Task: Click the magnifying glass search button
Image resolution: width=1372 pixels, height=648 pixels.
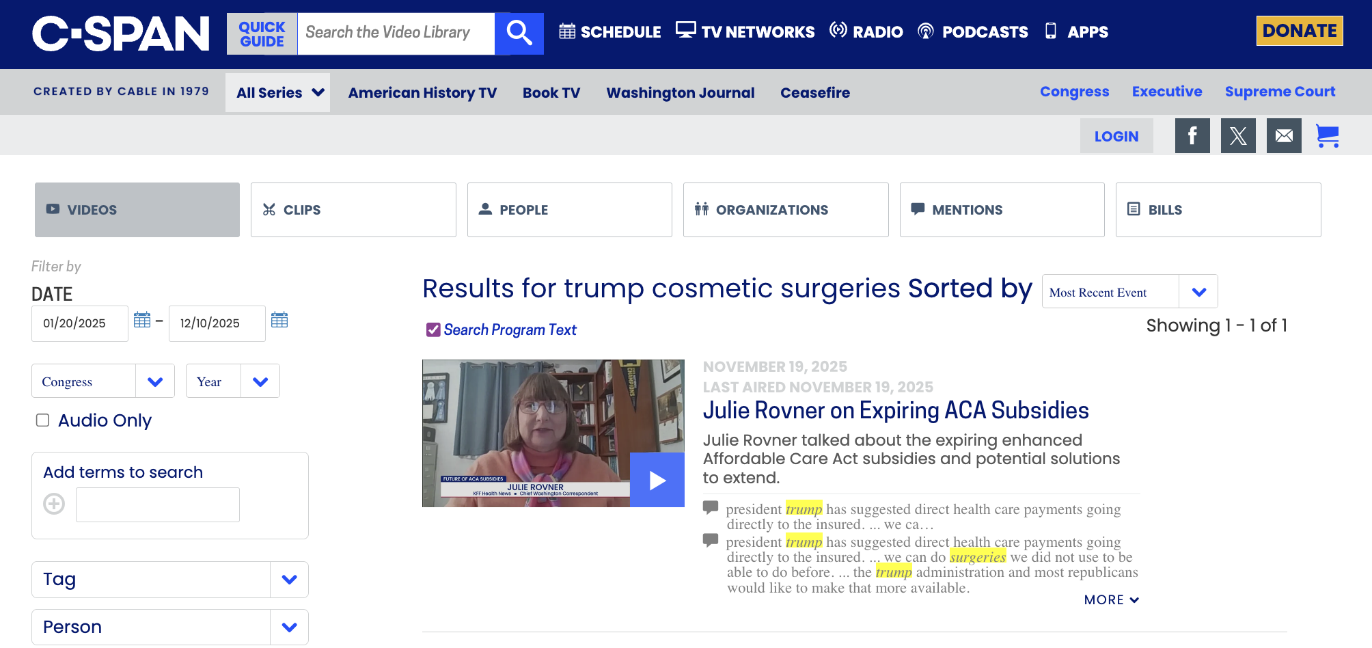Action: (x=519, y=33)
